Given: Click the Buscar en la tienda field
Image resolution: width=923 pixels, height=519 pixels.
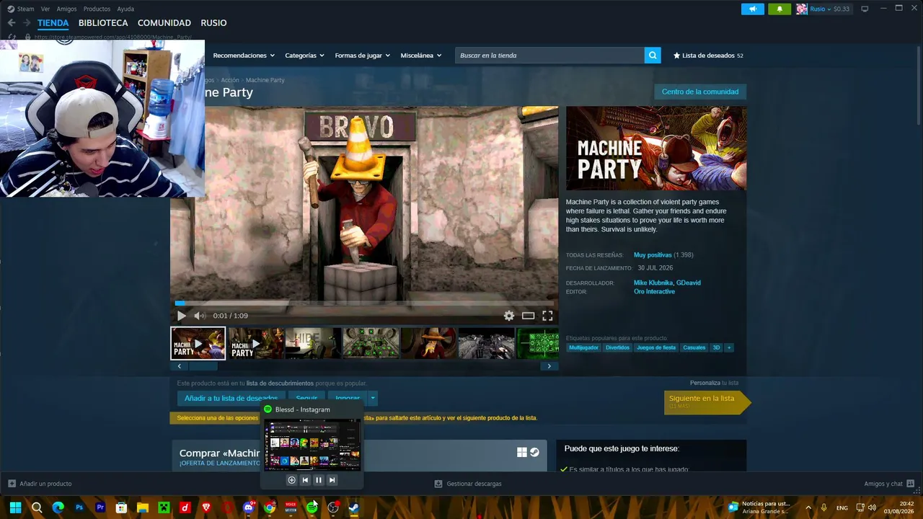Looking at the screenshot, I should [549, 56].
